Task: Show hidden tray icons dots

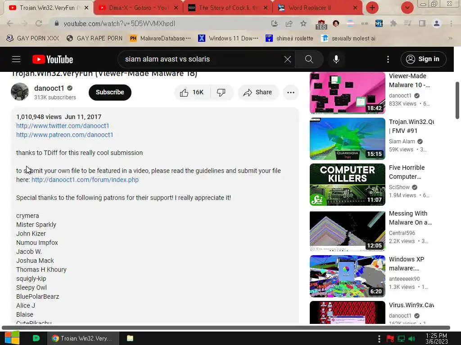Action: click(x=379, y=339)
